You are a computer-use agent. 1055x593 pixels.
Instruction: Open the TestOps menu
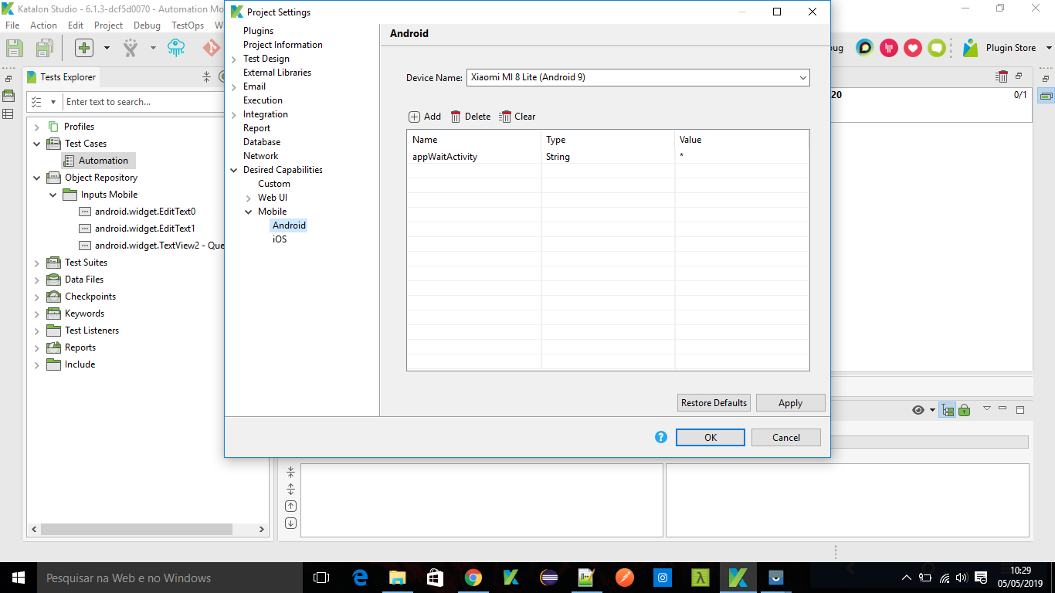pos(188,25)
